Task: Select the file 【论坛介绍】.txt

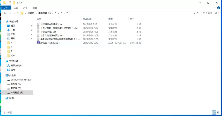Action: pos(48,32)
